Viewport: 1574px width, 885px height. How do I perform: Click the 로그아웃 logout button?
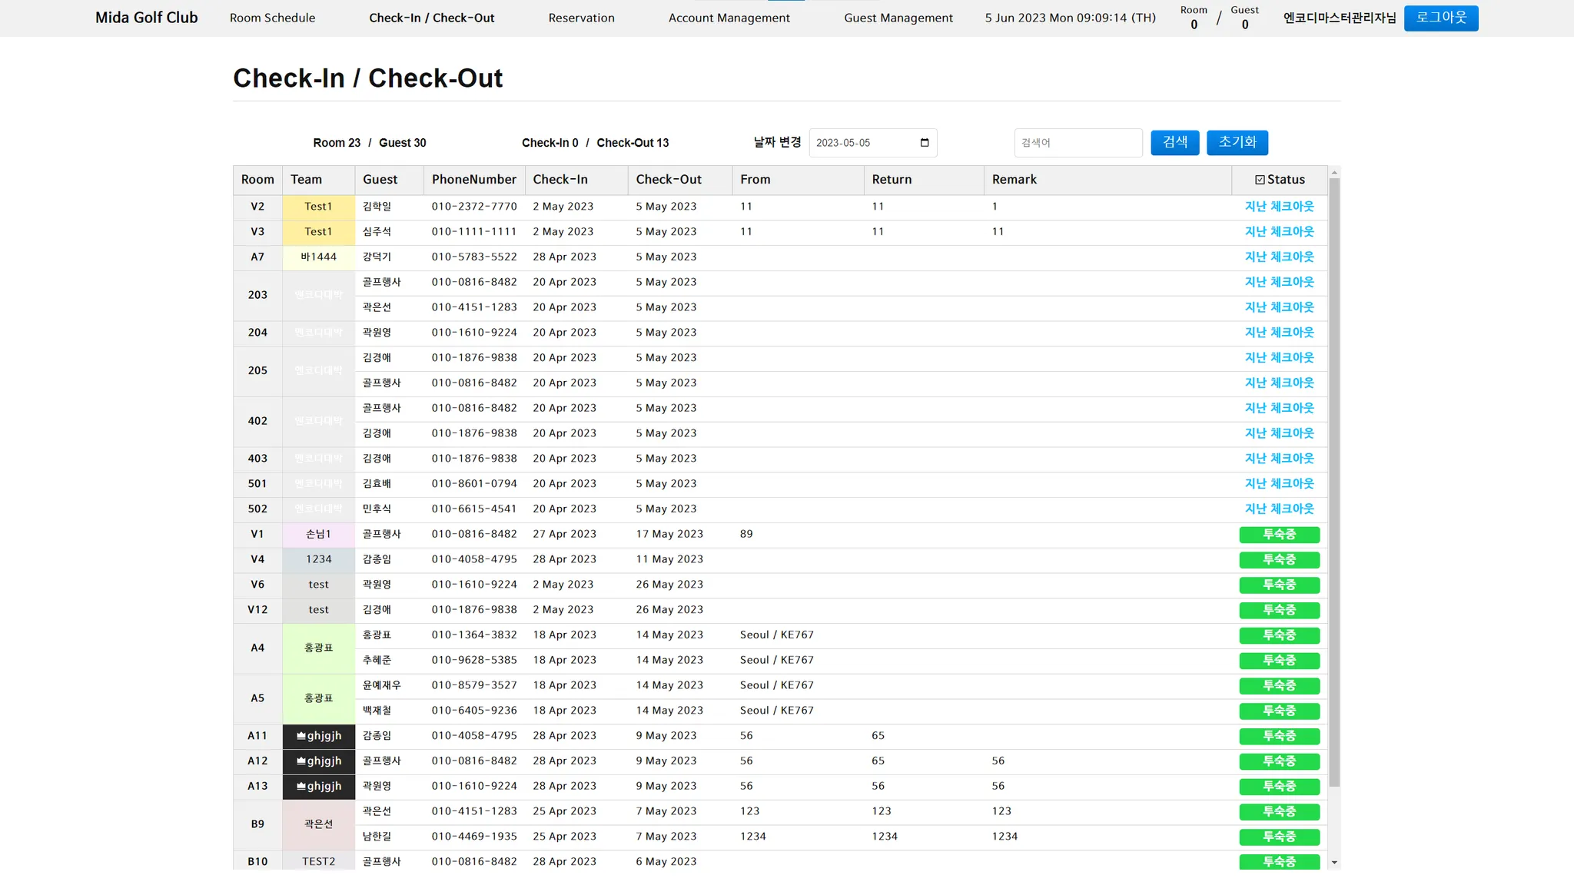(1440, 18)
